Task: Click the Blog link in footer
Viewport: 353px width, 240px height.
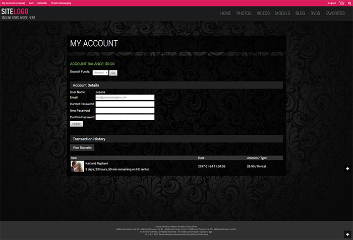Action: pyautogui.click(x=189, y=227)
